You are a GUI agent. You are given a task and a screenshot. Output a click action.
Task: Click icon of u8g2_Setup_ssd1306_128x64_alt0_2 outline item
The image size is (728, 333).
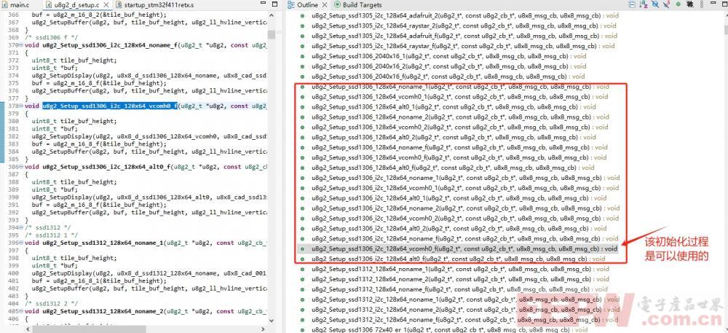coord(302,137)
